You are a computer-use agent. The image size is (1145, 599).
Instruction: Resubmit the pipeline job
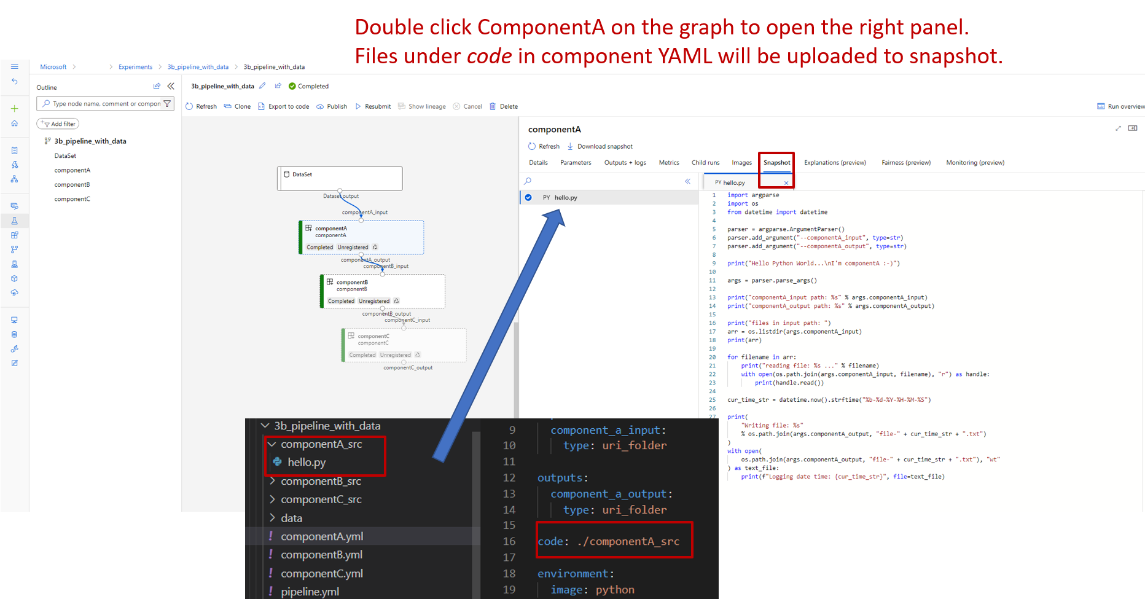(372, 106)
